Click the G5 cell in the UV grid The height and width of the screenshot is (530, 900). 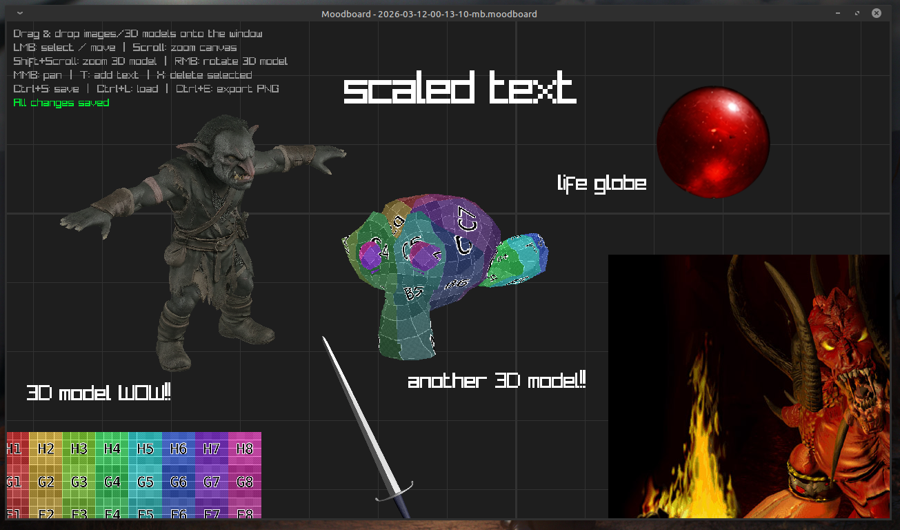pyautogui.click(x=146, y=482)
